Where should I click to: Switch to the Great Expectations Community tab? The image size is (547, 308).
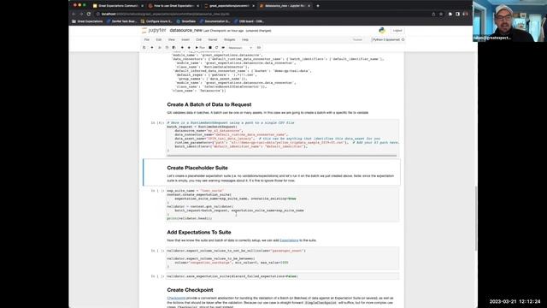[118, 6]
